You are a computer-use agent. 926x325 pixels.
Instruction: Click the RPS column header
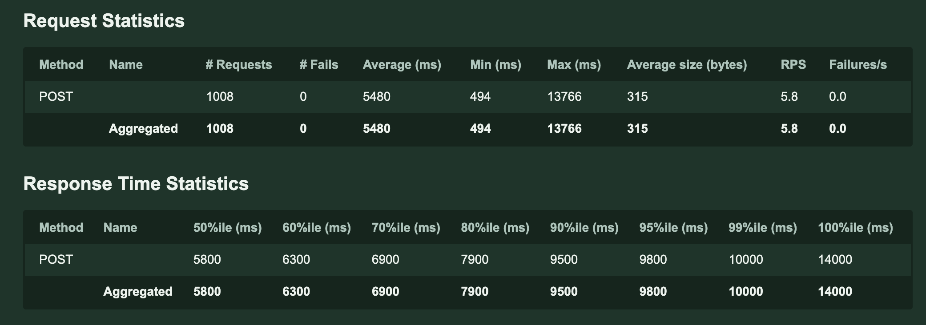pyautogui.click(x=793, y=65)
